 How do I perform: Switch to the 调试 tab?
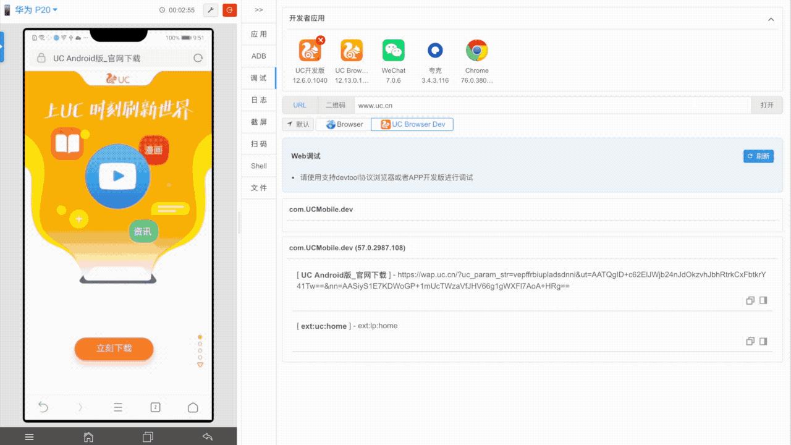[x=259, y=78]
